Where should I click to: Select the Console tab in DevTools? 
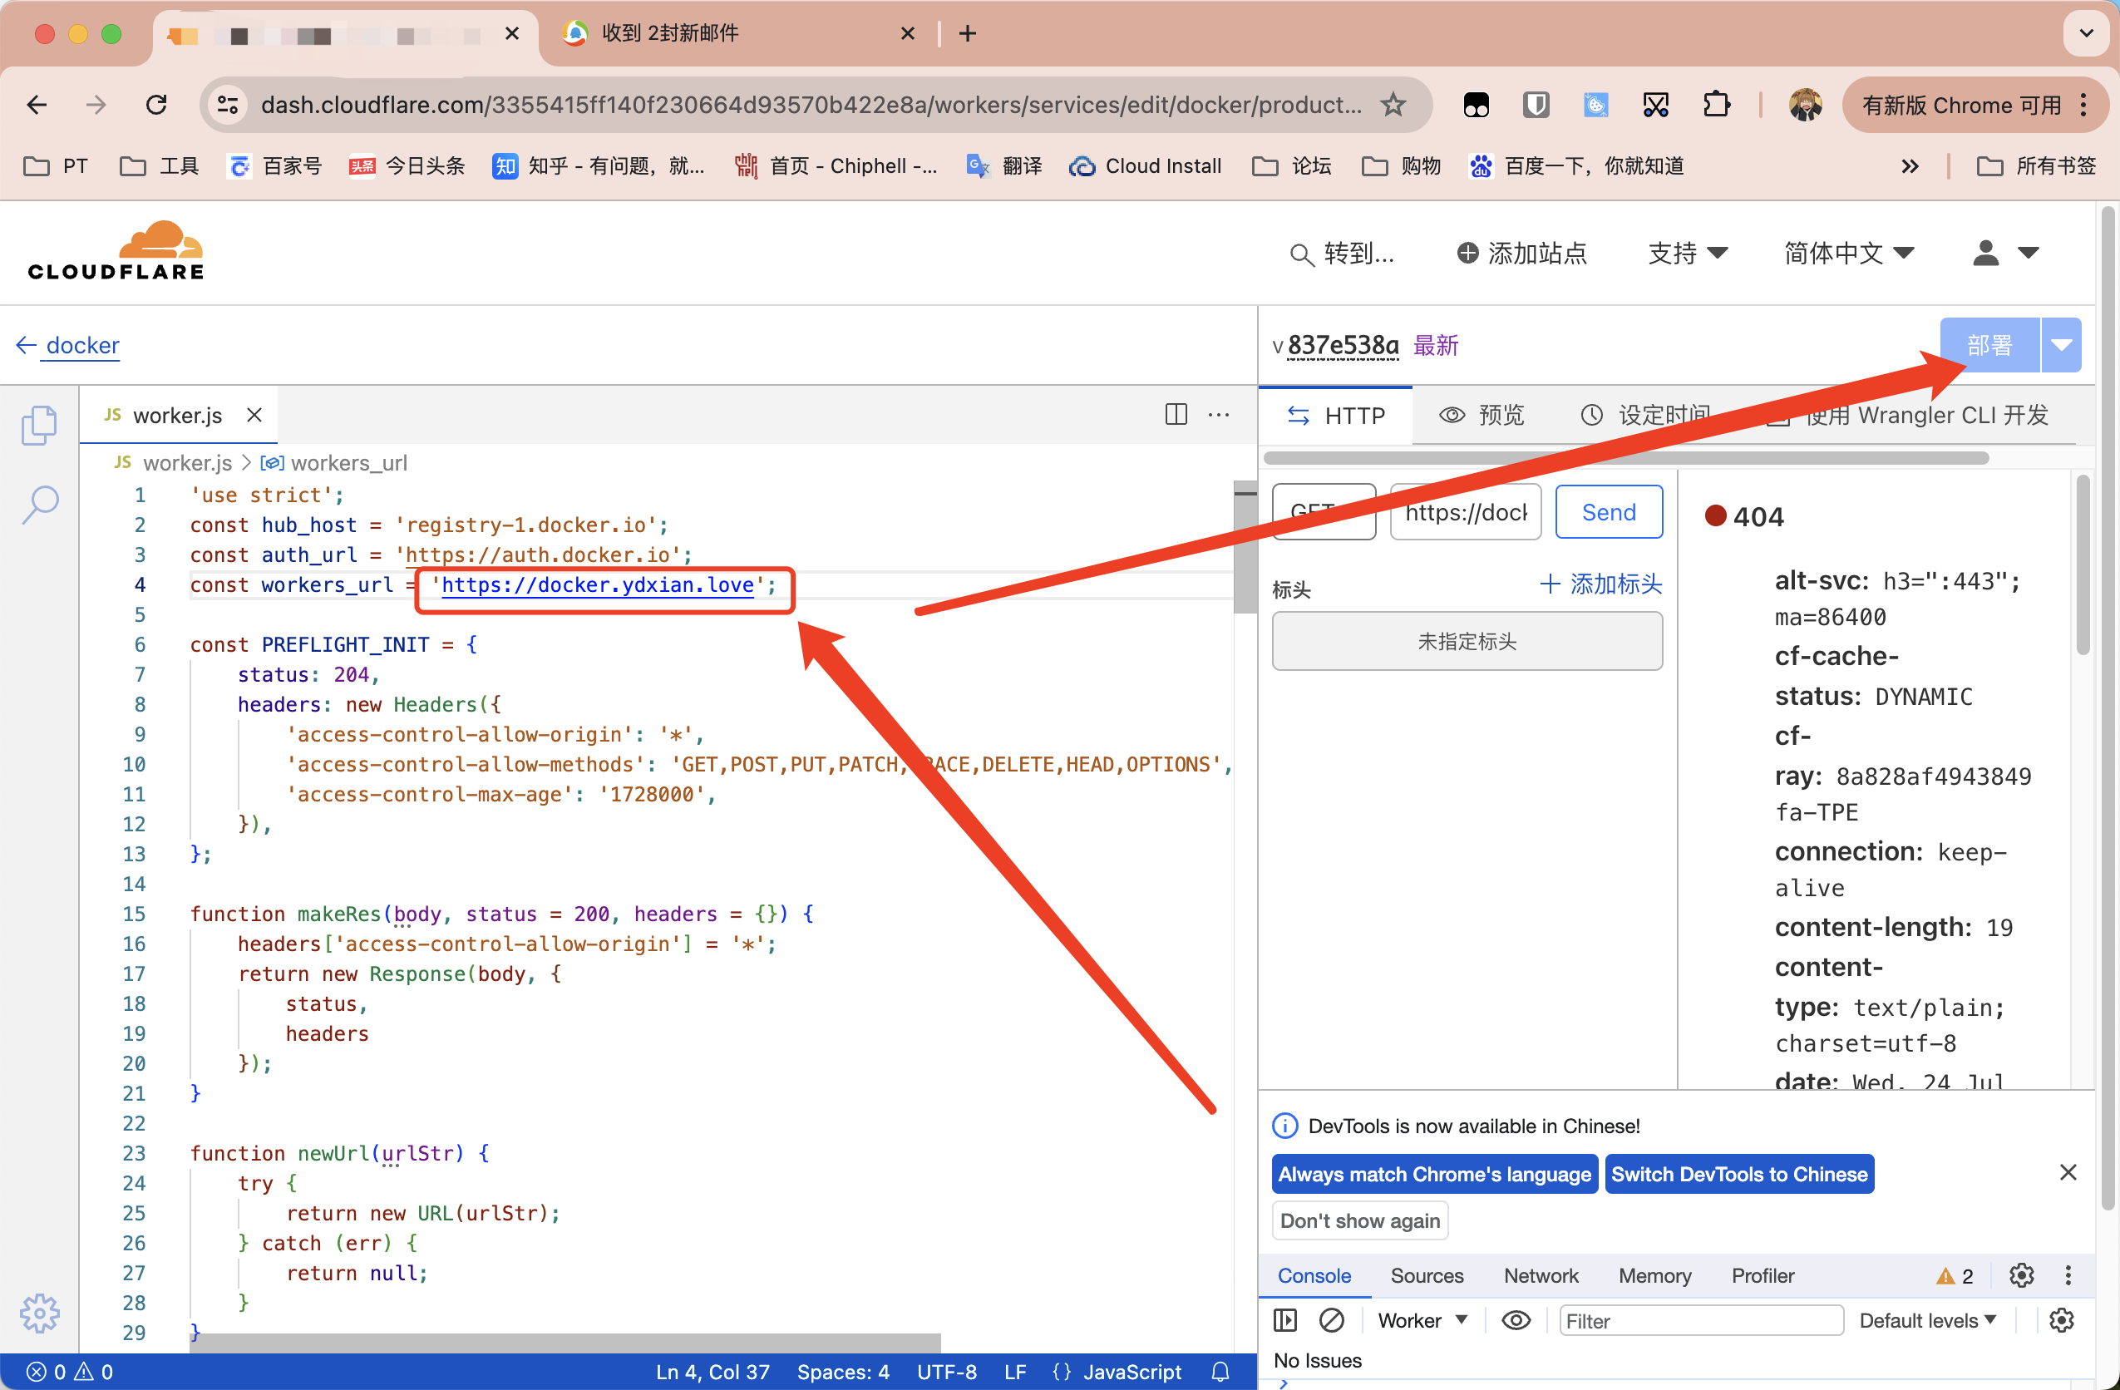coord(1314,1275)
